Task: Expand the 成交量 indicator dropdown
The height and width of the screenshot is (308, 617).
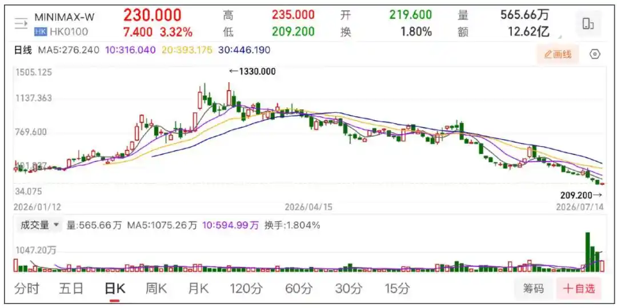Action: [x=39, y=225]
